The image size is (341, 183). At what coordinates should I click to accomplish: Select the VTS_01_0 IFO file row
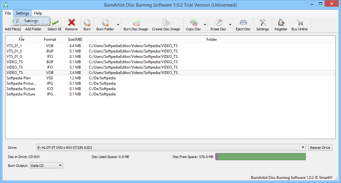[x=171, y=57]
